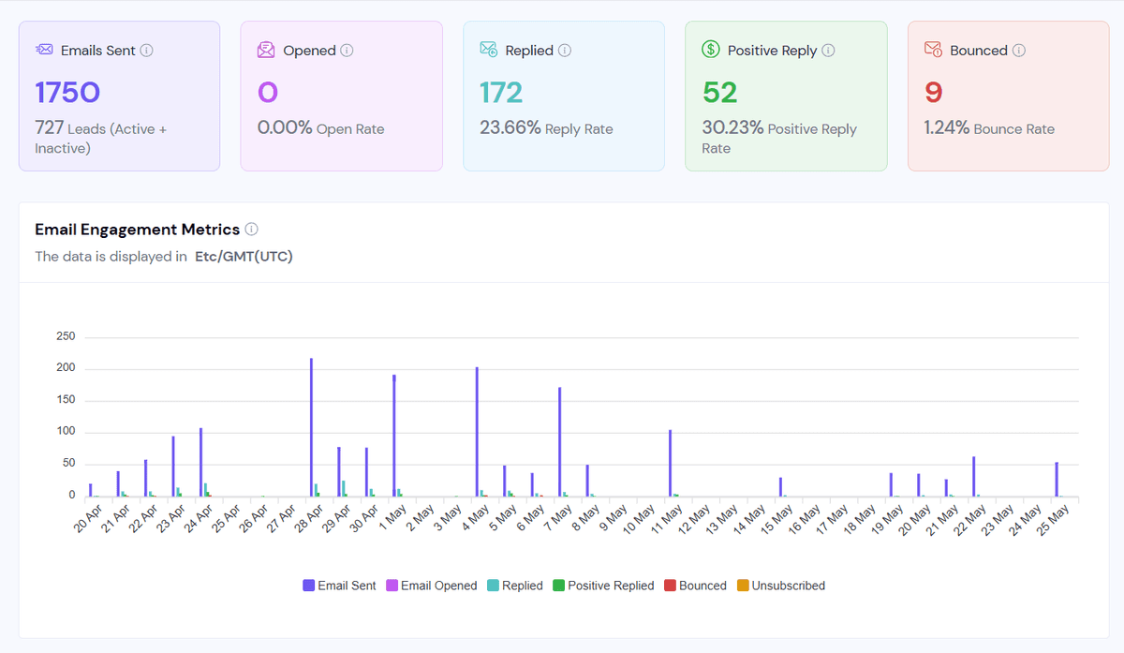Click the Positive Reply dollar icon
The image size is (1124, 653).
(x=711, y=50)
